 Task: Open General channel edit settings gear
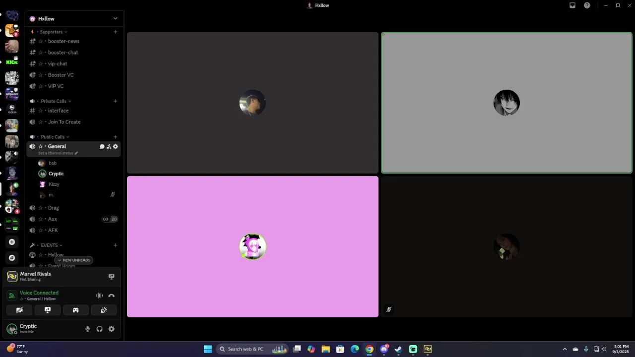pyautogui.click(x=116, y=147)
